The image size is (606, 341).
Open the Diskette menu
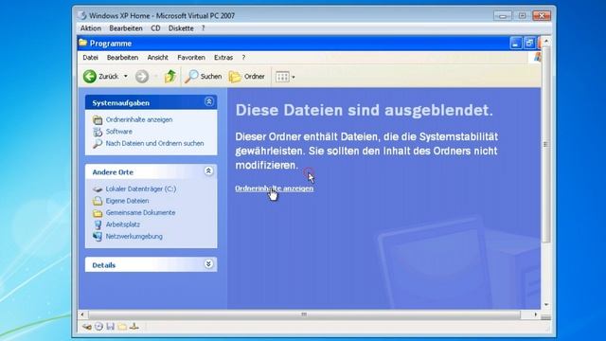tap(181, 28)
